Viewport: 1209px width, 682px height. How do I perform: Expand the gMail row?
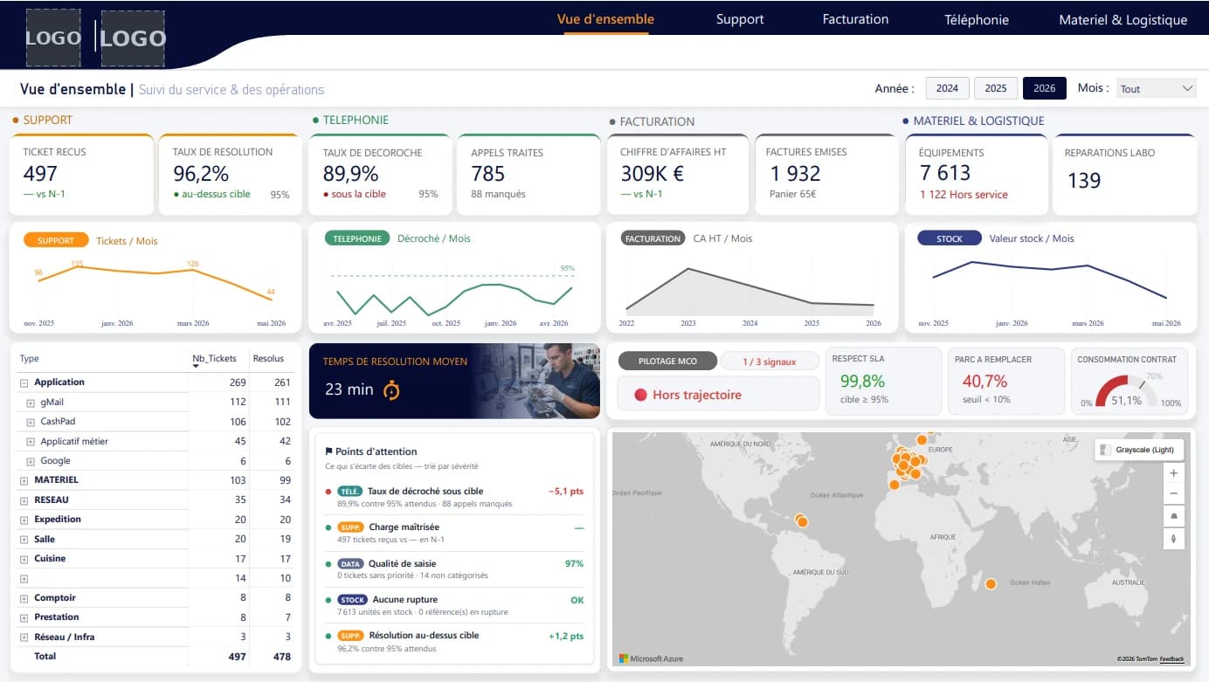[x=31, y=403]
